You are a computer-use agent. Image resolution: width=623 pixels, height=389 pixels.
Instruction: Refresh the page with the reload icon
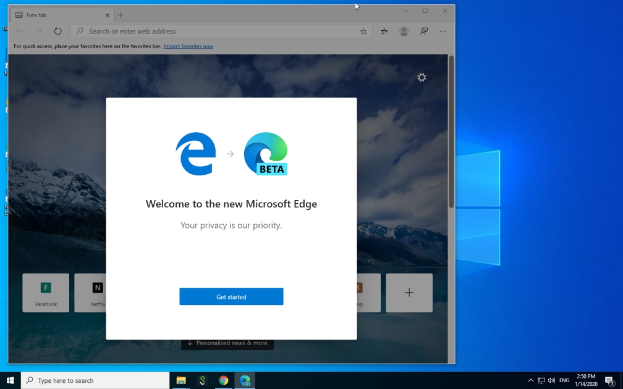coord(57,31)
